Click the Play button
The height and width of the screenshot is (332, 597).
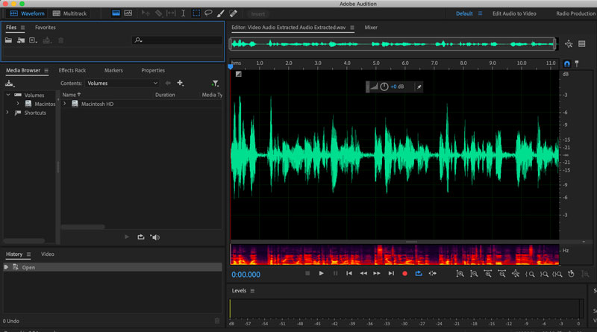pos(322,273)
